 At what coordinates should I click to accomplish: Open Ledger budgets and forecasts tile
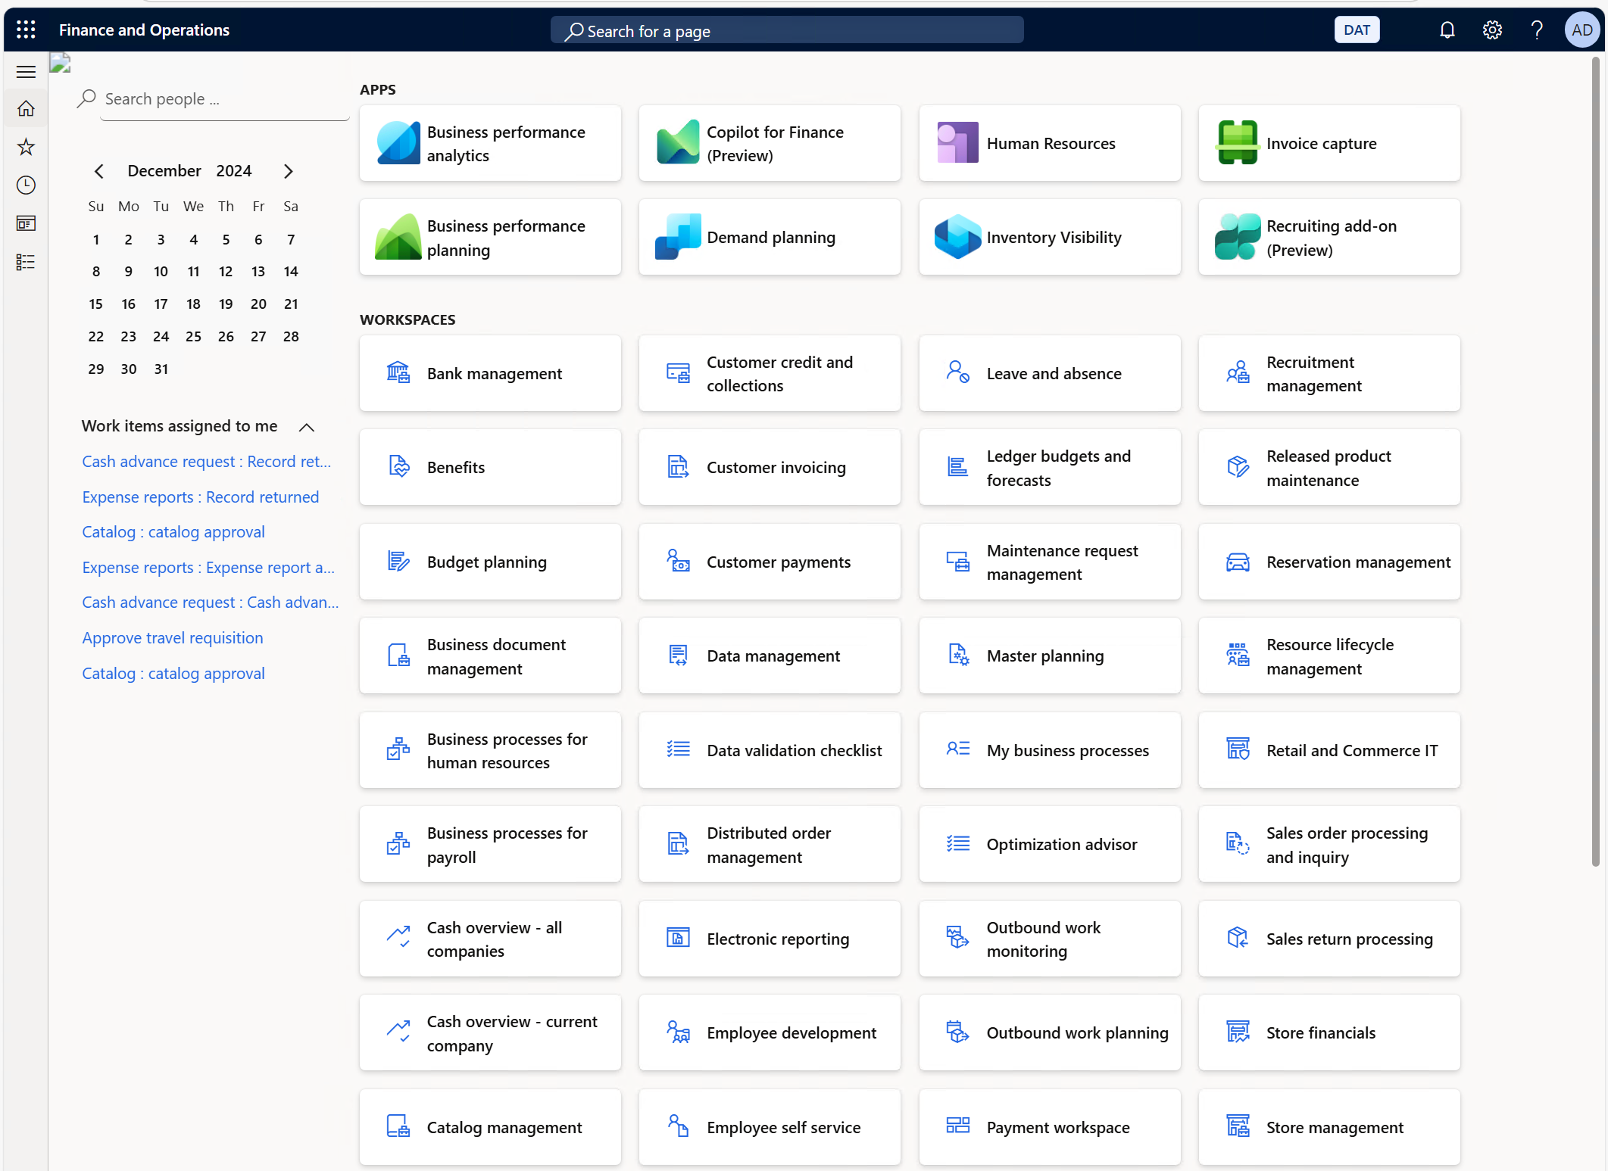(x=1050, y=468)
